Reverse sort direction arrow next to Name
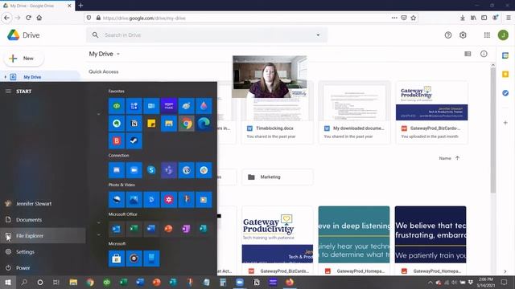515x289 pixels. (x=457, y=158)
